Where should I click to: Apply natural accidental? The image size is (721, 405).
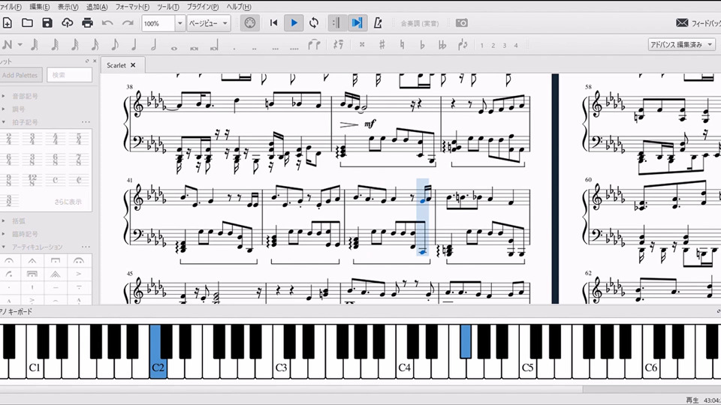point(402,44)
